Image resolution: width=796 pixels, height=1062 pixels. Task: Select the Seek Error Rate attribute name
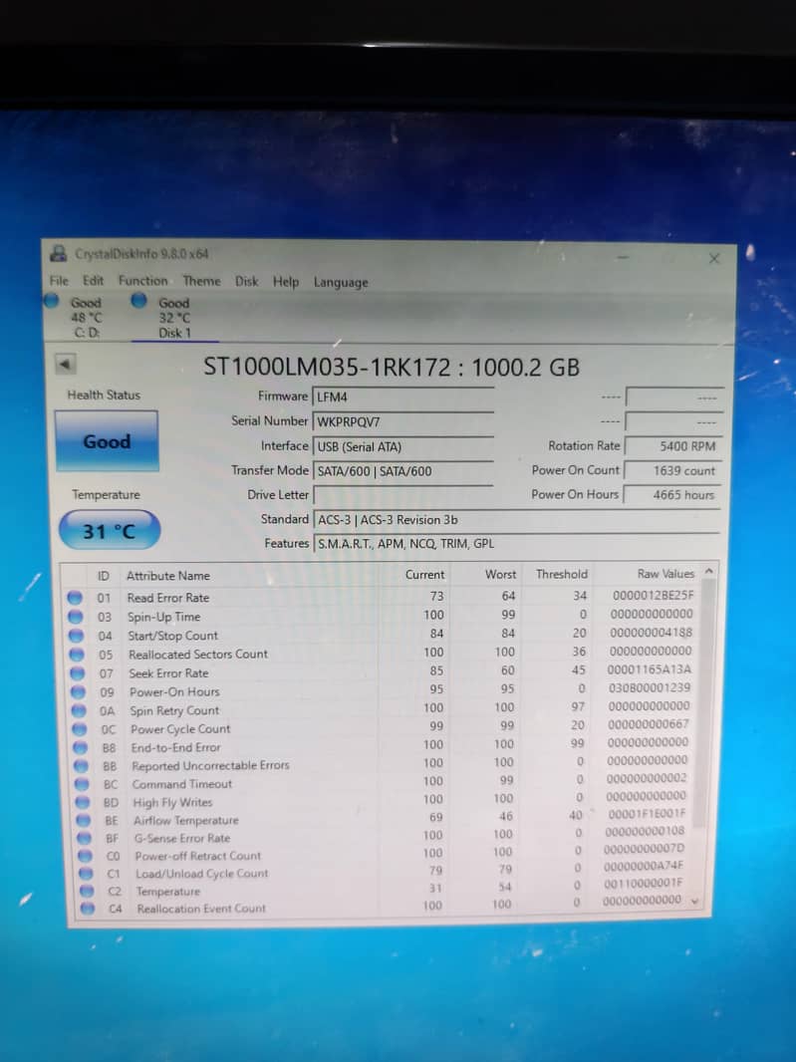(168, 673)
